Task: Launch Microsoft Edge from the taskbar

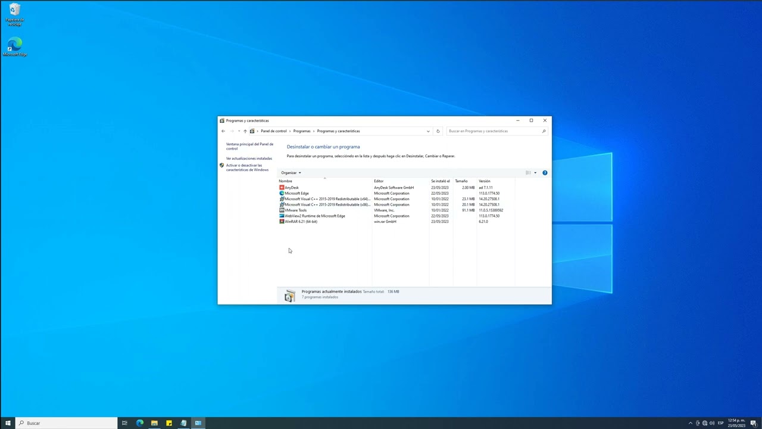Action: [x=140, y=423]
